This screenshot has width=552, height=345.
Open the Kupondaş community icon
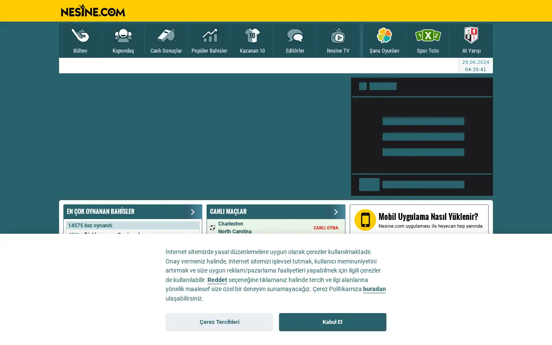(x=123, y=36)
